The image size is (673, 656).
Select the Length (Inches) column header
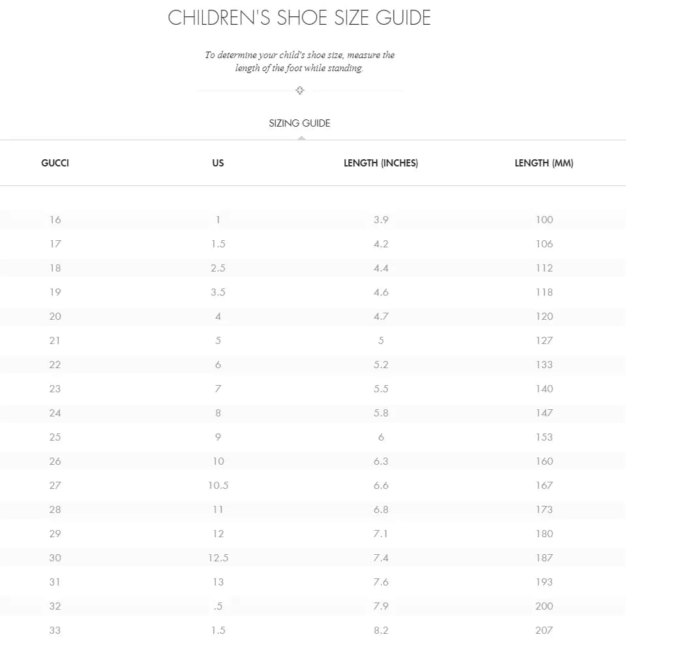point(381,163)
